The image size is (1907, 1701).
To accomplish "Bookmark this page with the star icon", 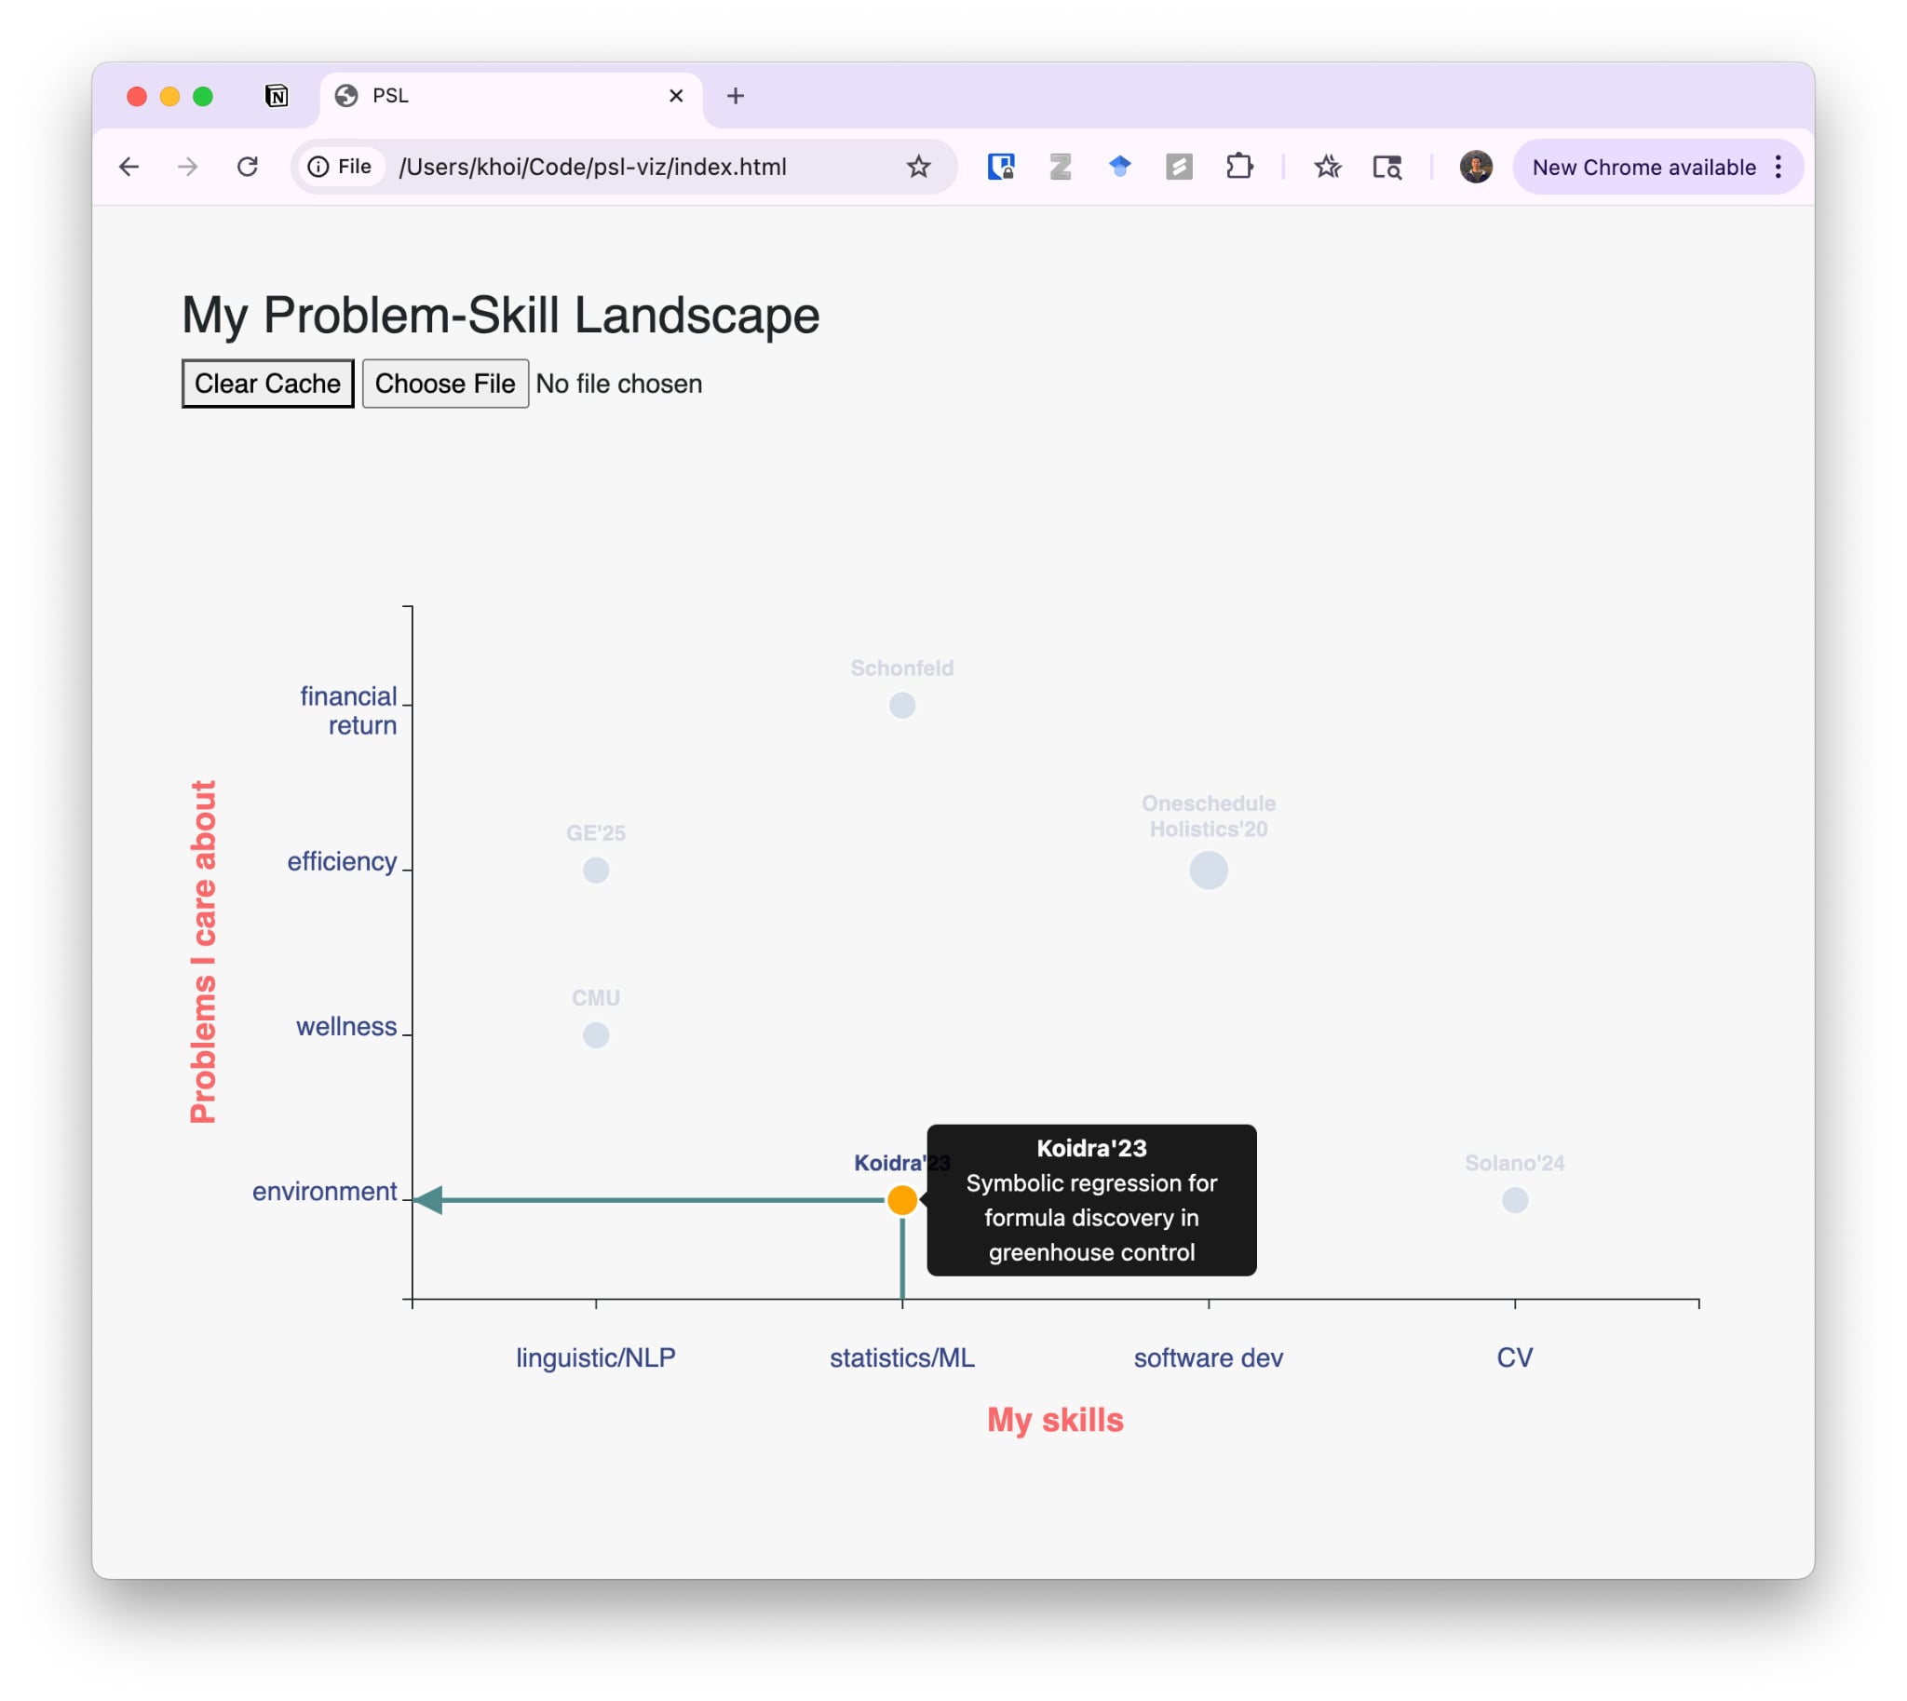I will [918, 168].
